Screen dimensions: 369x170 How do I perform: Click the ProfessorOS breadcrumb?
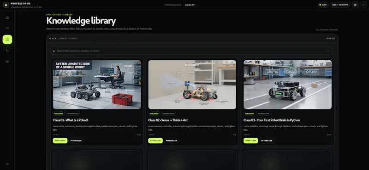(x=173, y=5)
